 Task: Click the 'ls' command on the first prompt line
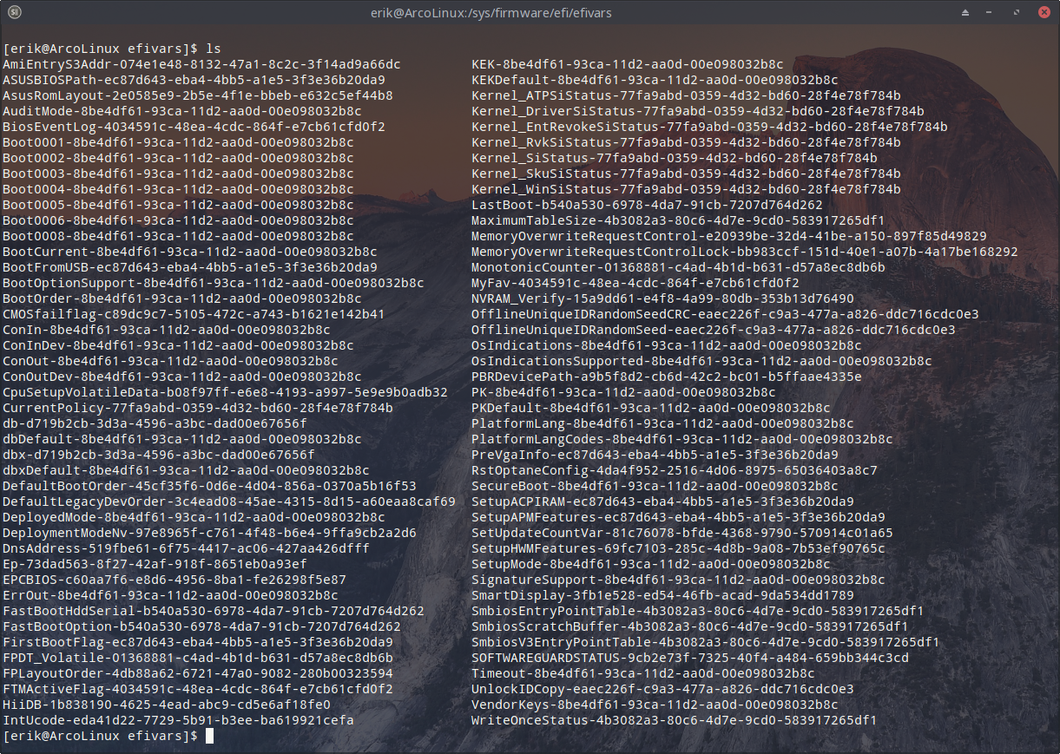pos(214,49)
